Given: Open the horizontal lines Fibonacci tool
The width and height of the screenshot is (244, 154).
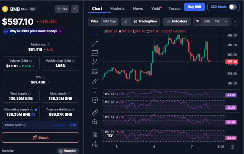Looking at the screenshot, I should (95, 53).
